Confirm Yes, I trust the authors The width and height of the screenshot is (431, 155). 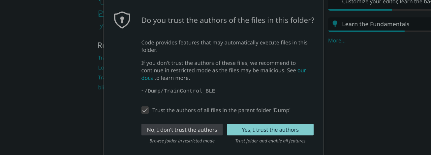tap(270, 130)
